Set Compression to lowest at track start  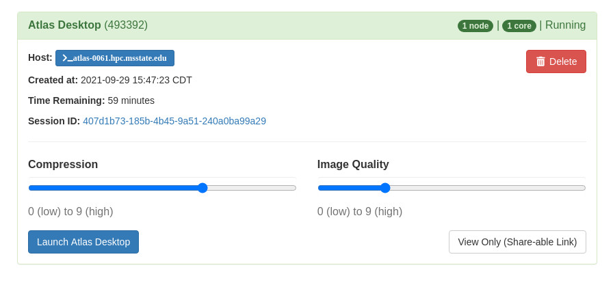31,188
